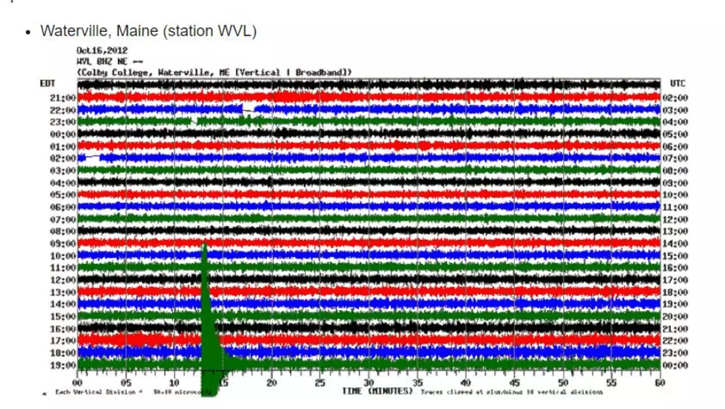This screenshot has height=409, width=725.
Task: Click the EDT time label "02:00"
Action: (x=63, y=158)
